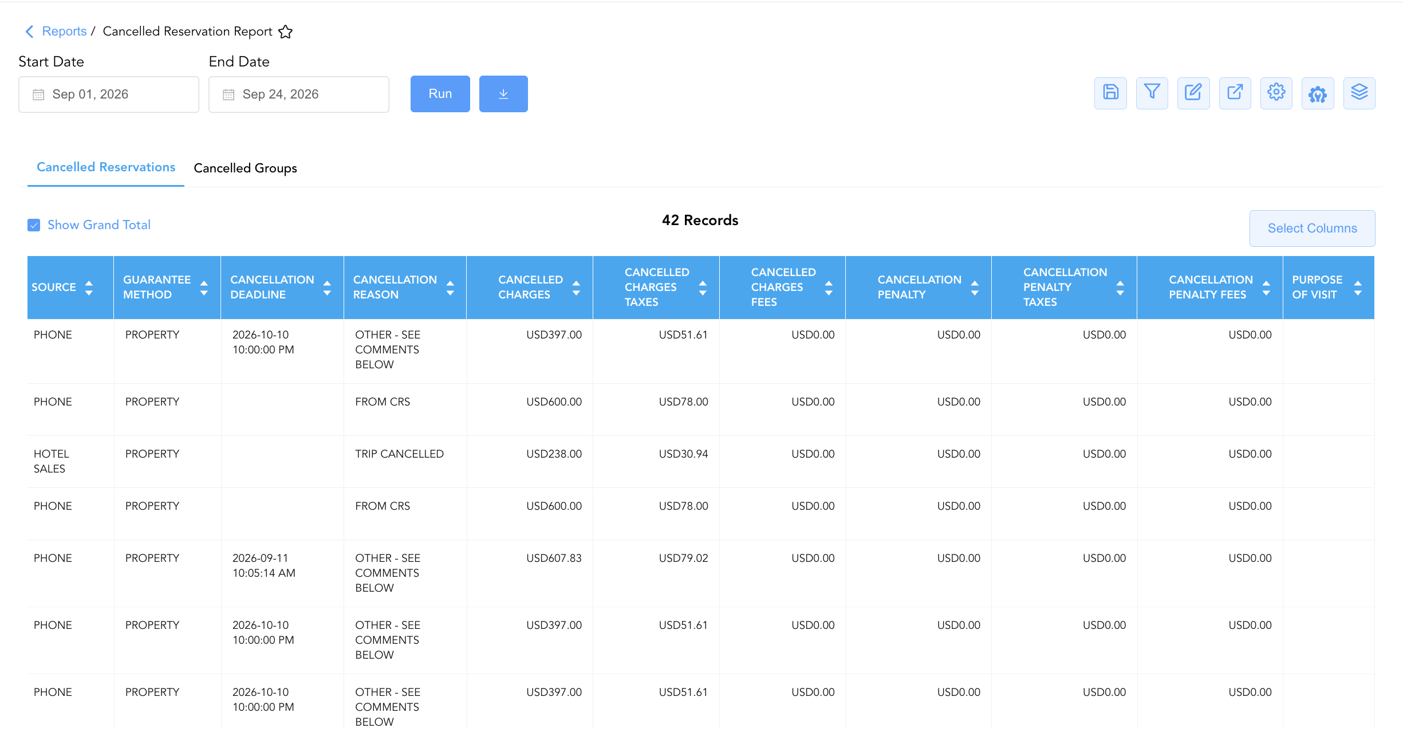
Task: Favorite the report with star icon
Action: tap(285, 32)
